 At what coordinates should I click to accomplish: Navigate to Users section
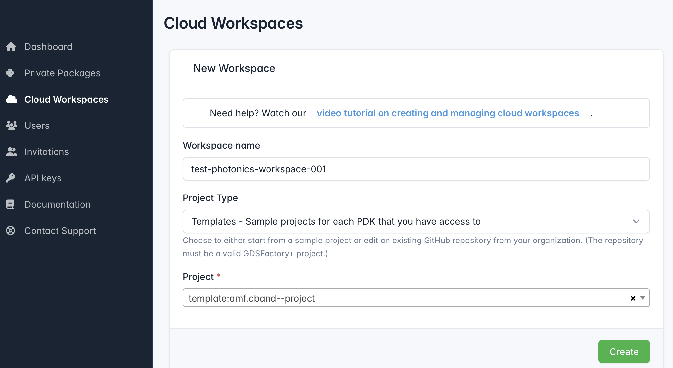coord(37,126)
